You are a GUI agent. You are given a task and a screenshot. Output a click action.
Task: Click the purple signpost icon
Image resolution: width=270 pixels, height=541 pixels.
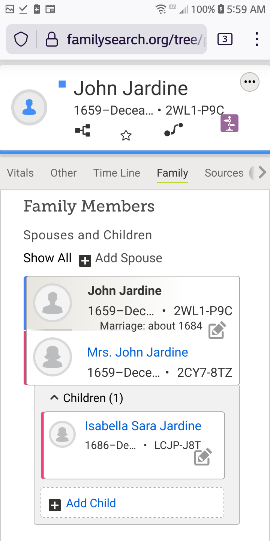click(x=229, y=124)
